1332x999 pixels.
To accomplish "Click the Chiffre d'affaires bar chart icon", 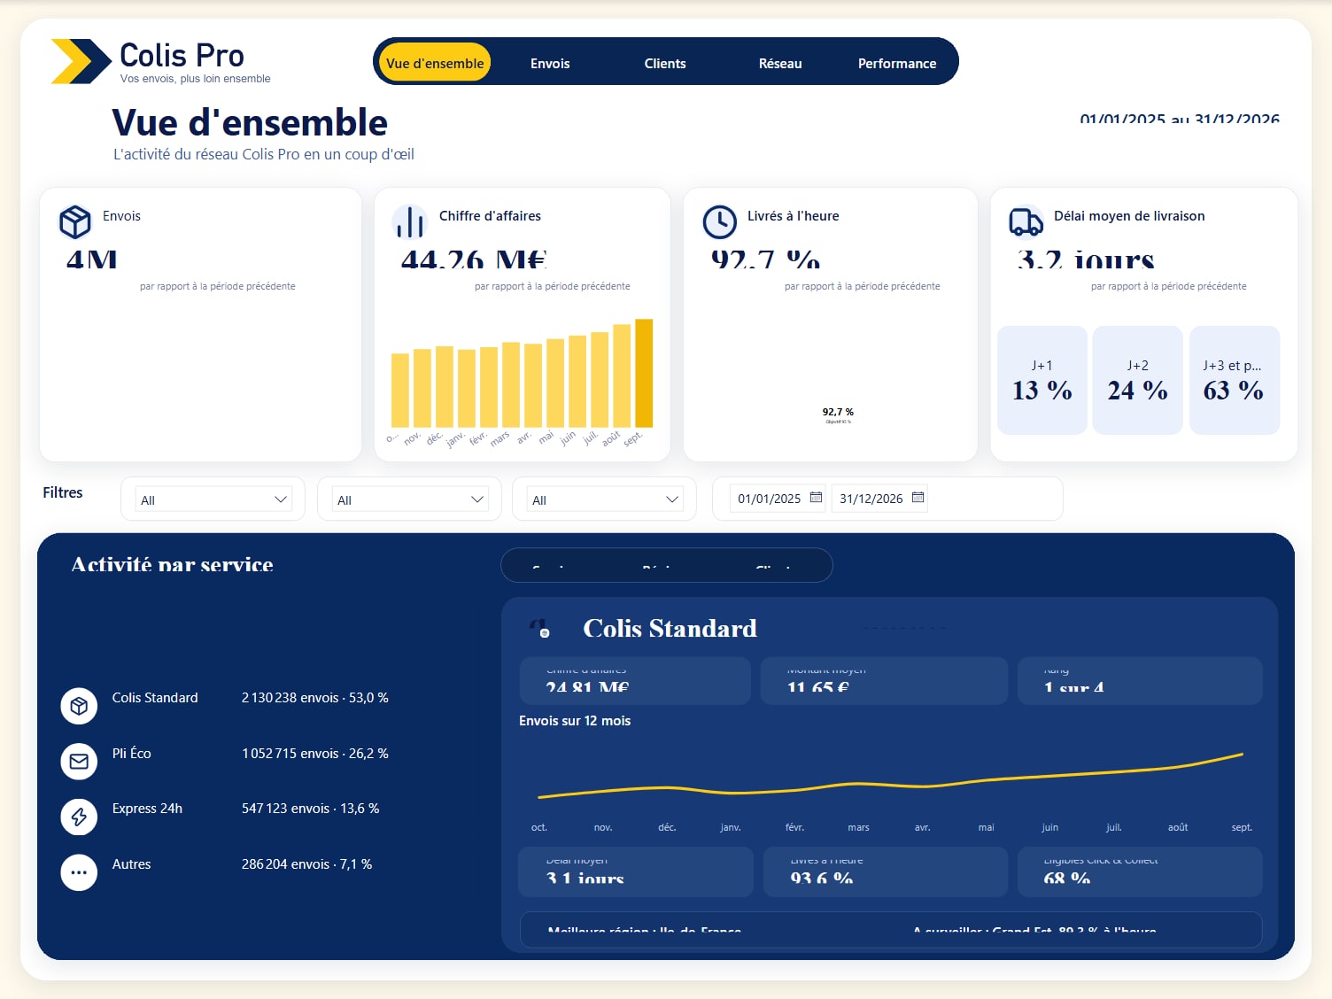I will 410,221.
